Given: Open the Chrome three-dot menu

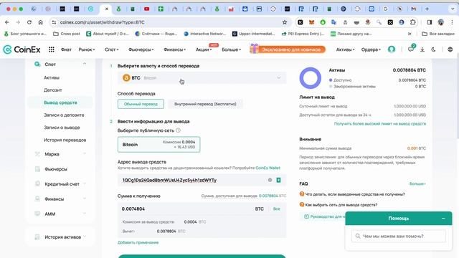Looking at the screenshot, I should point(453,22).
